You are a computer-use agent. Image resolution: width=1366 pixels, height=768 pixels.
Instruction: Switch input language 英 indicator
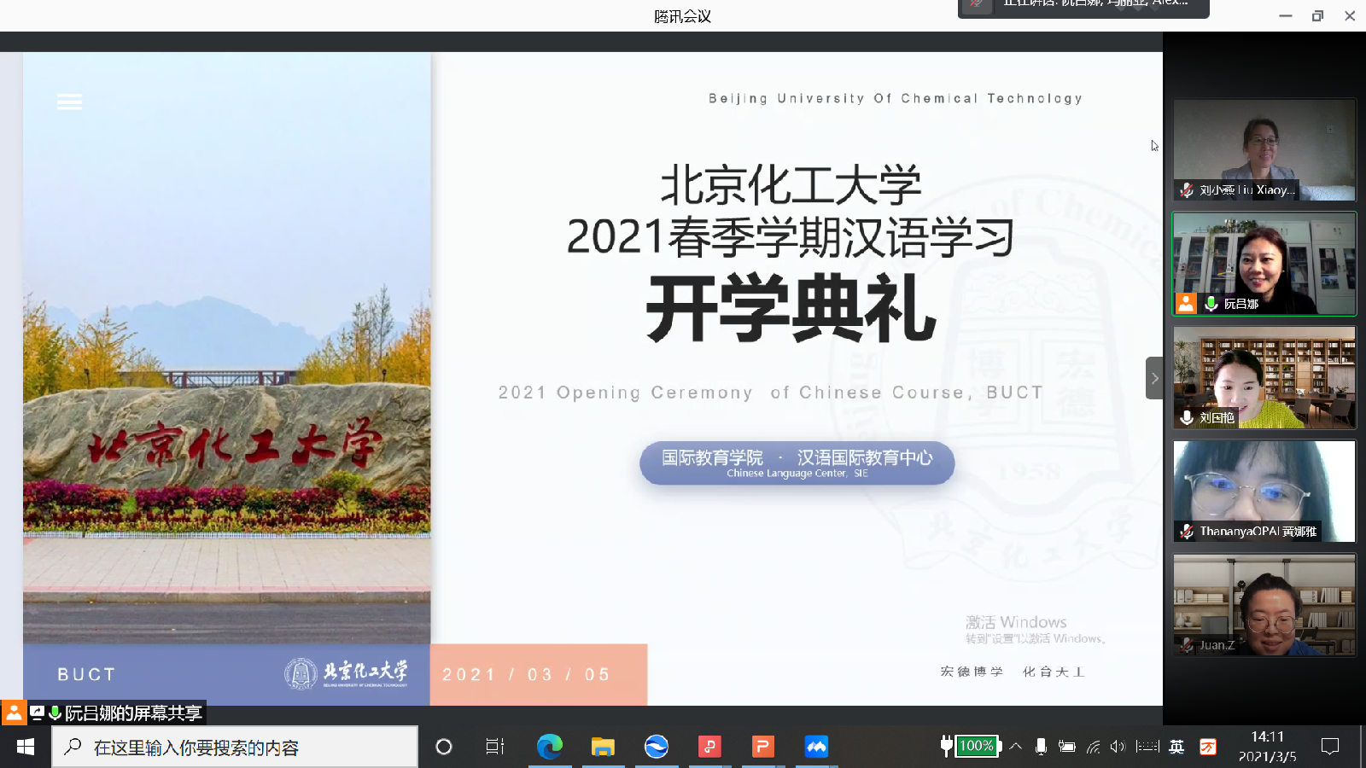click(x=1176, y=747)
